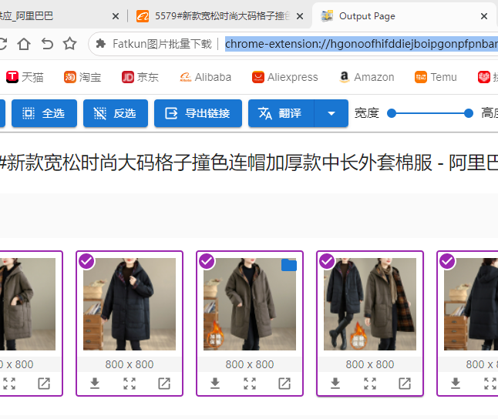Click the undo/back arrow in browser toolbar
Screen dimensions: 498x419
click(47, 44)
